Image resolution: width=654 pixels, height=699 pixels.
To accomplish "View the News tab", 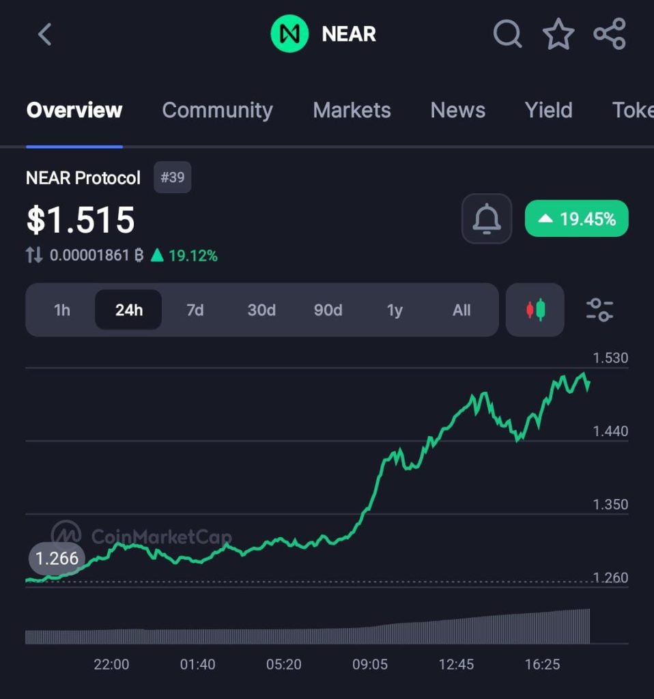I will 458,110.
